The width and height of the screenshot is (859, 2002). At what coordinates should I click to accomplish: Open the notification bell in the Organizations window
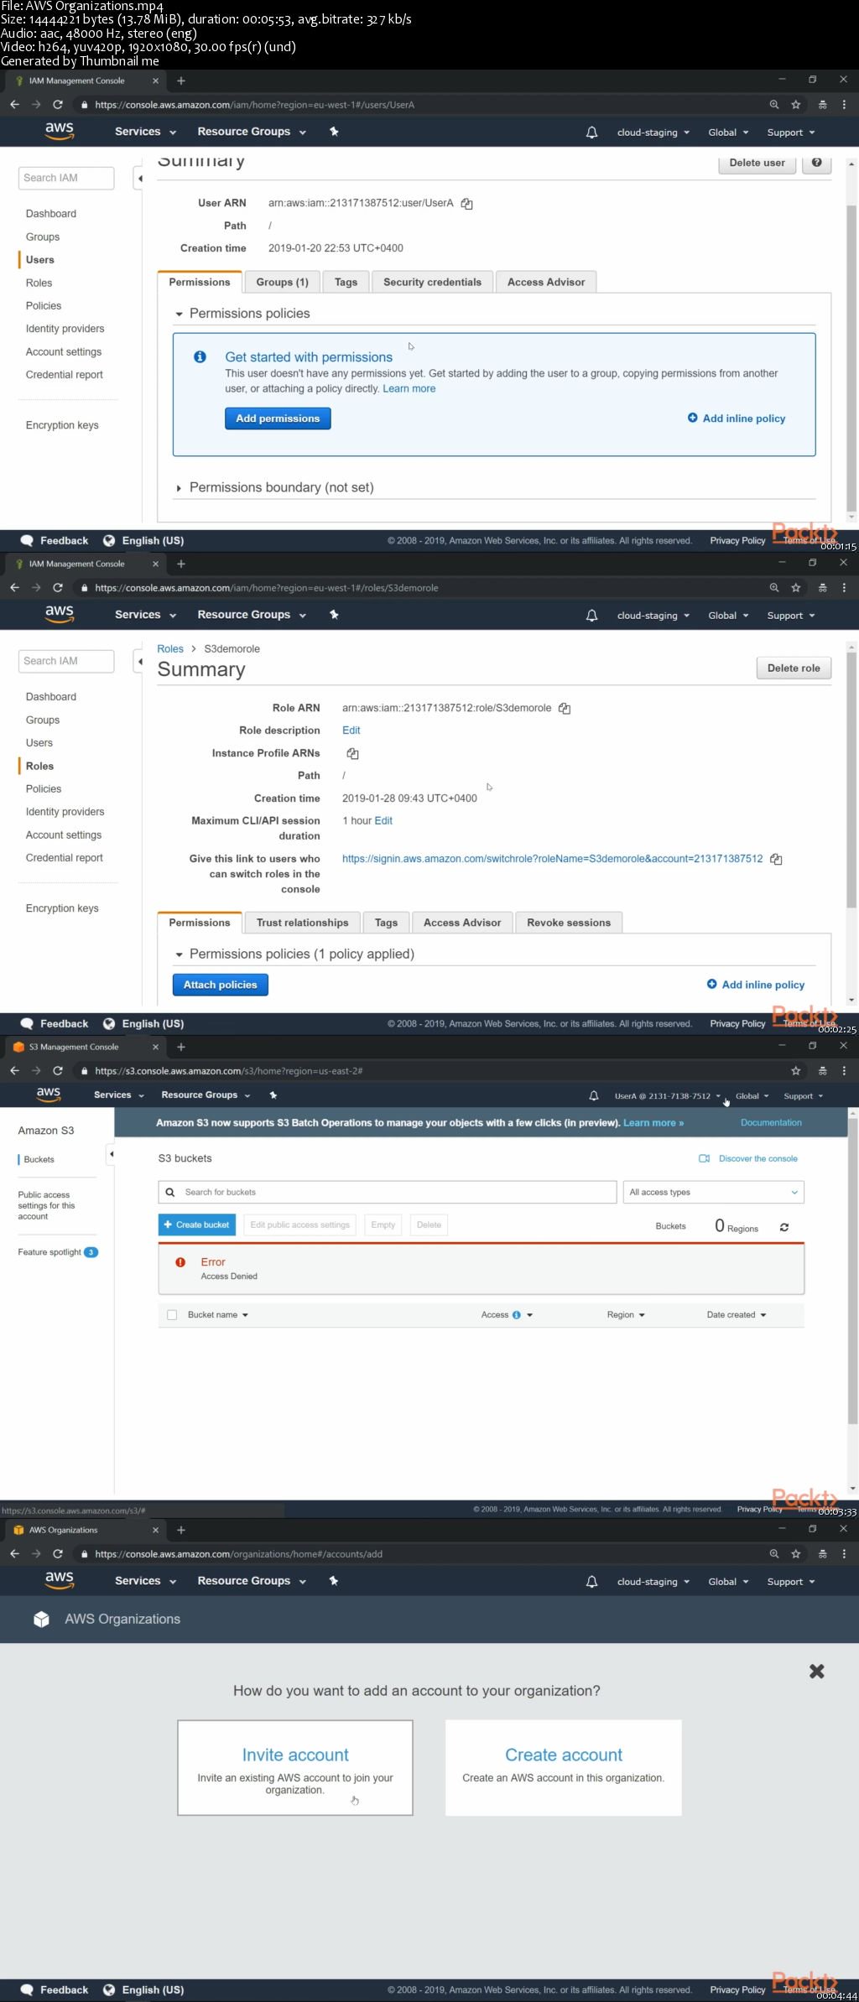pyautogui.click(x=591, y=1582)
